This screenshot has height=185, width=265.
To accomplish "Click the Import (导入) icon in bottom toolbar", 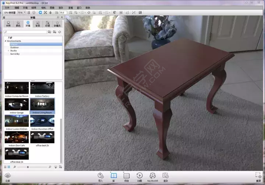I will (100, 176).
